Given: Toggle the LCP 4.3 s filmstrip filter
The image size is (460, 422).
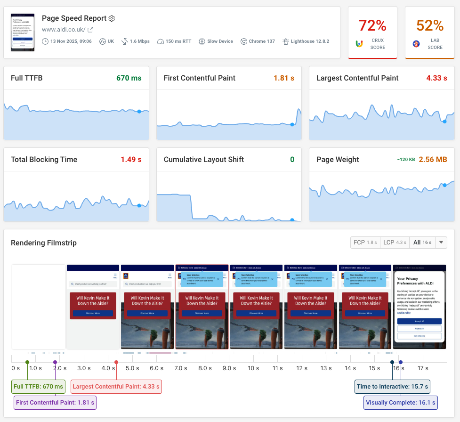Looking at the screenshot, I should pyautogui.click(x=395, y=242).
